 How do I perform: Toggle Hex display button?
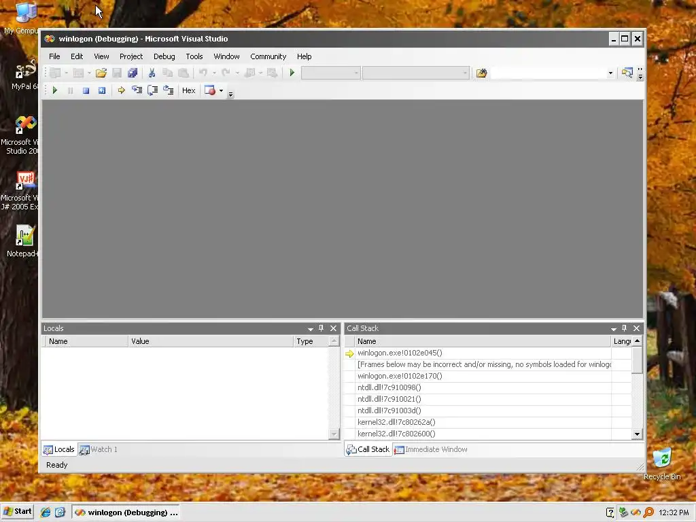point(189,90)
